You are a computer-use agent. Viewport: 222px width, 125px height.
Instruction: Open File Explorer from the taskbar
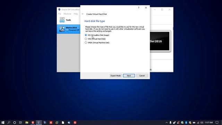pos(27,123)
